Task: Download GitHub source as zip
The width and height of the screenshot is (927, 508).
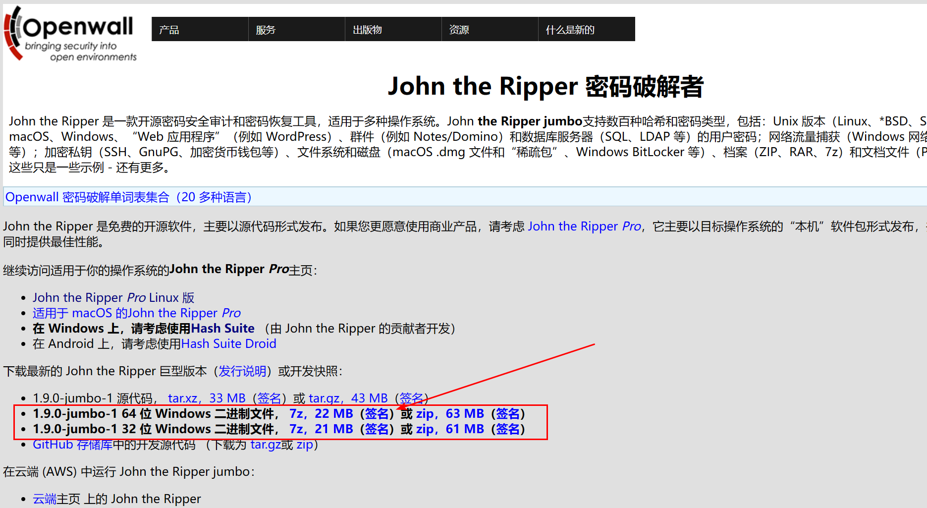Action: pyautogui.click(x=304, y=445)
